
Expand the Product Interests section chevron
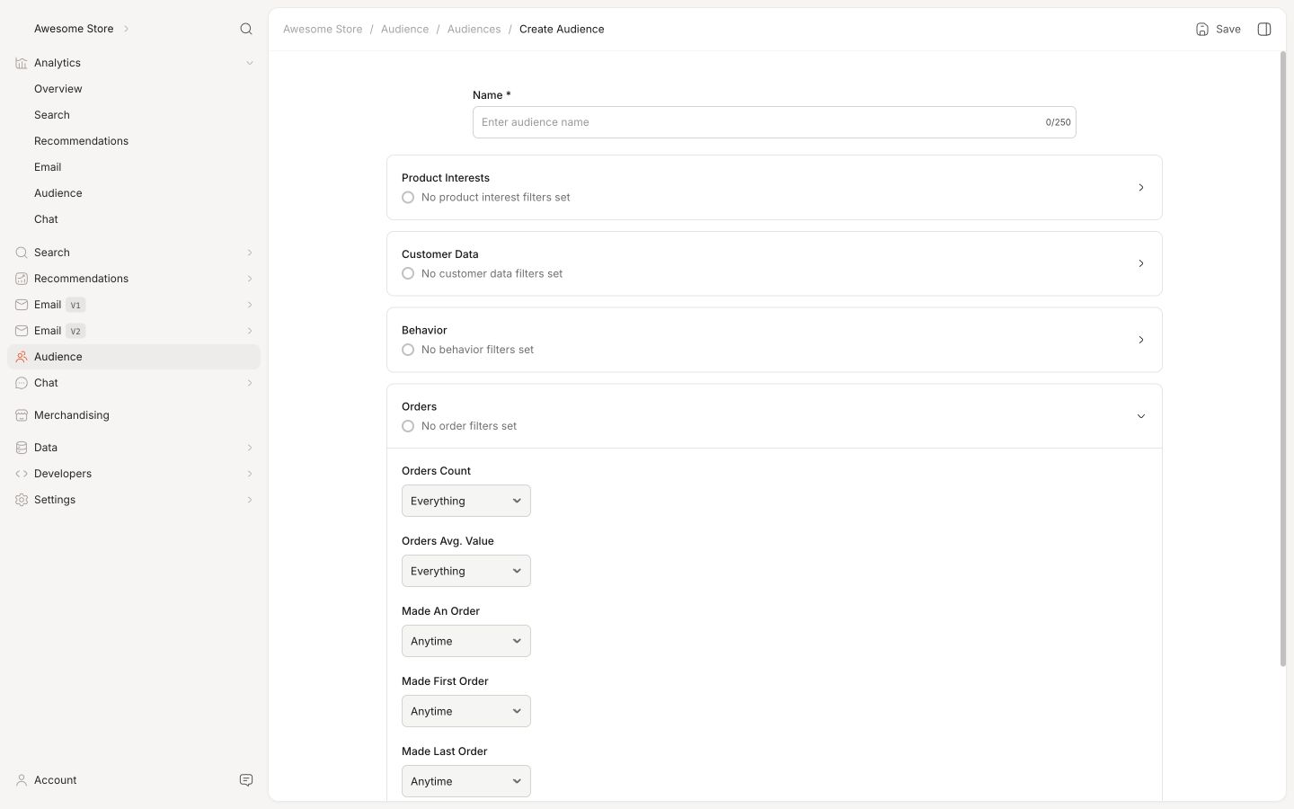click(x=1141, y=188)
